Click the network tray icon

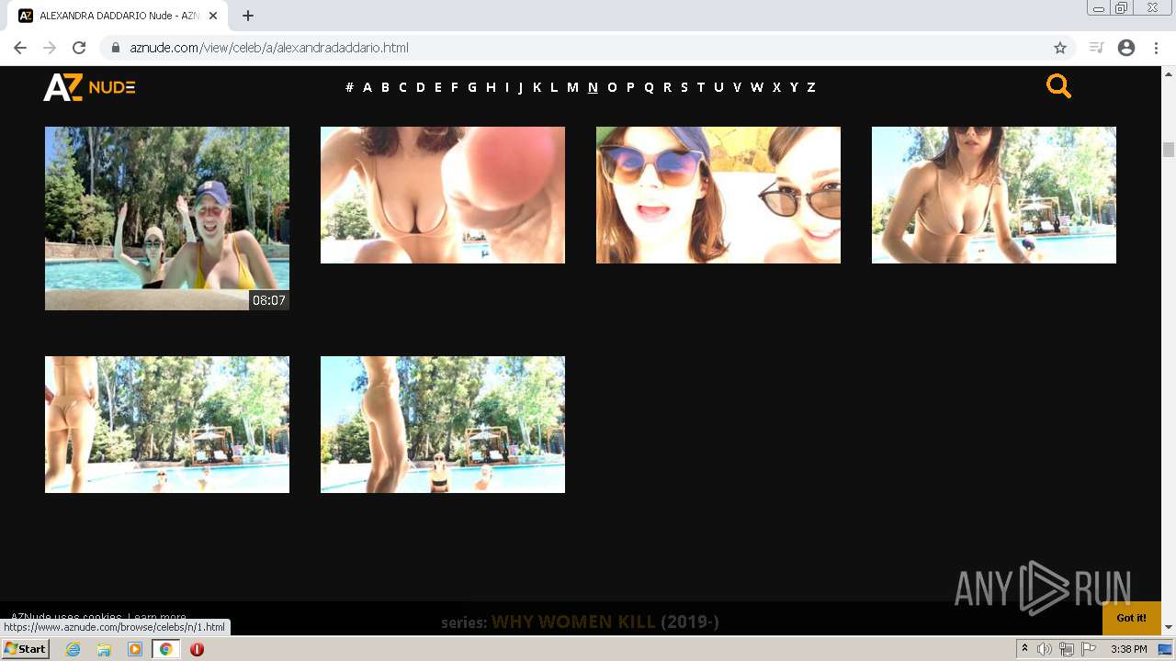coord(1067,649)
